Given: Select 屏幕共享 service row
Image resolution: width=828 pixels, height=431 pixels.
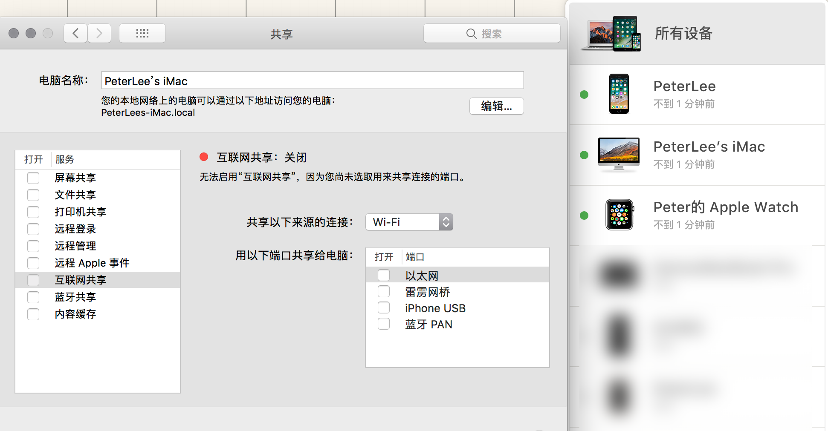Looking at the screenshot, I should tap(98, 178).
